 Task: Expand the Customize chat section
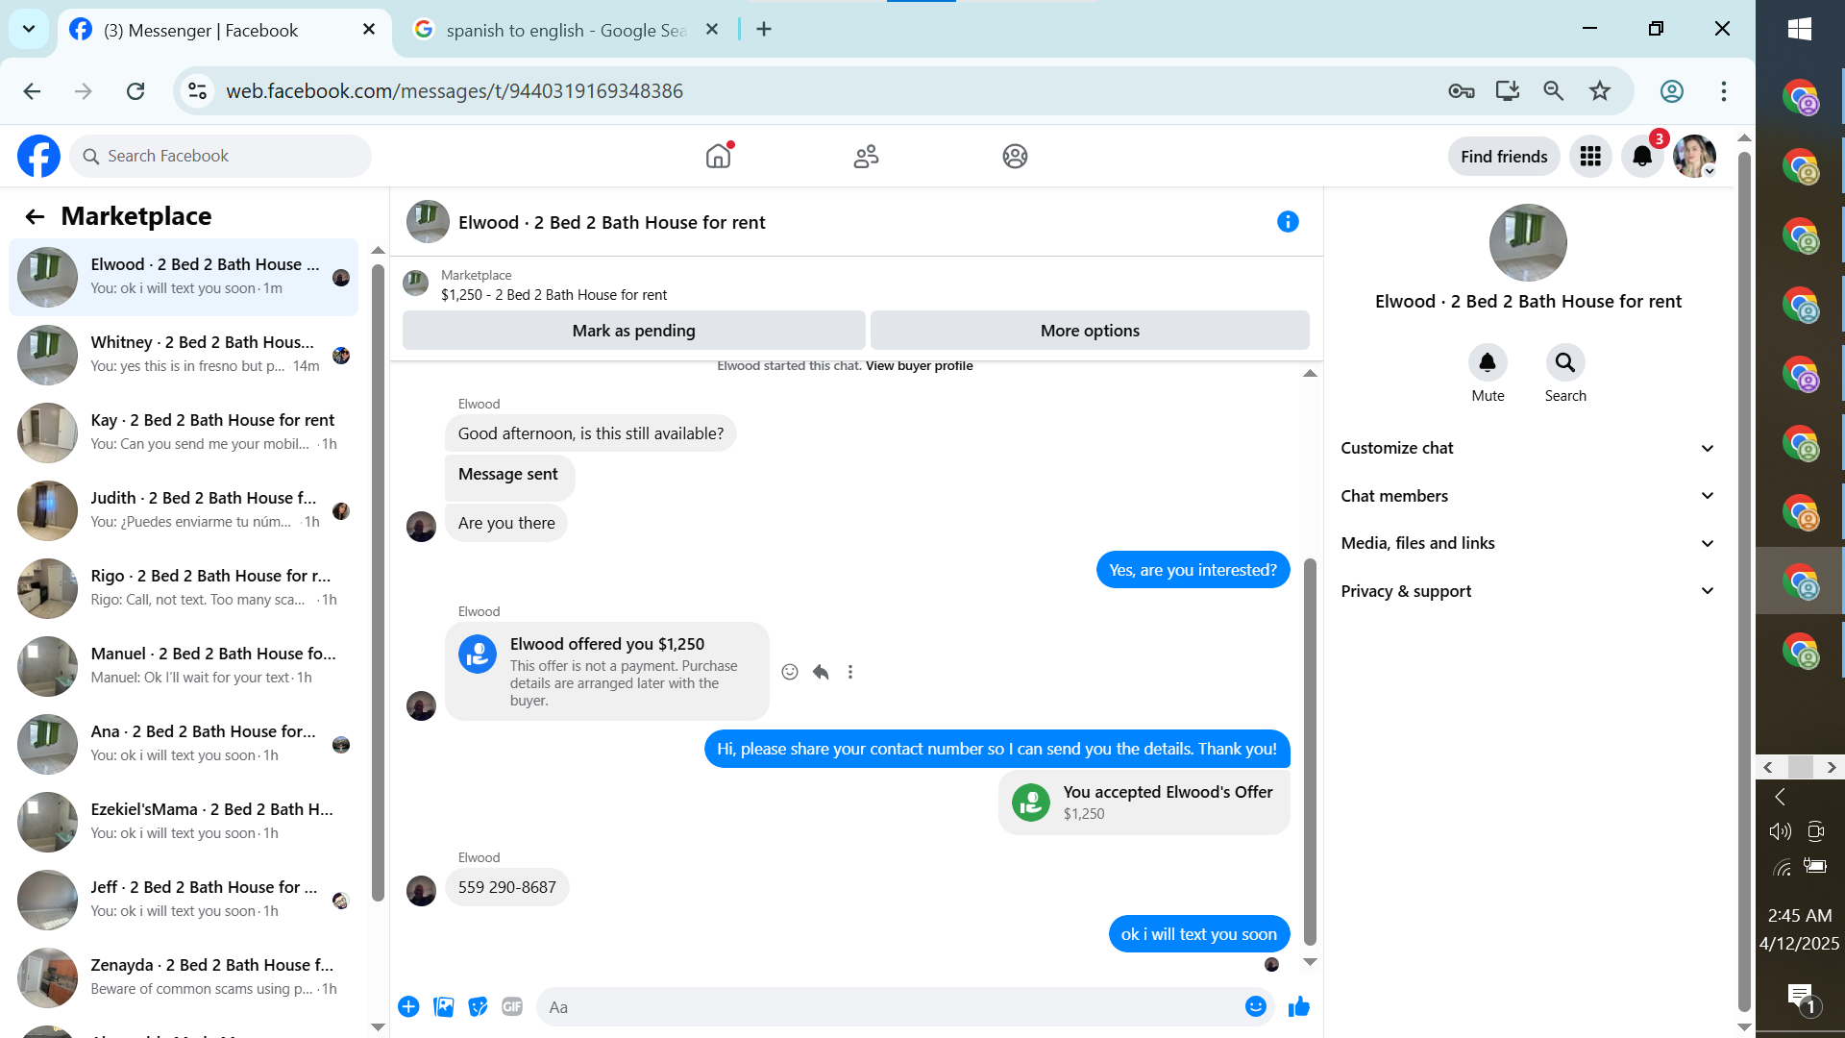(1528, 448)
